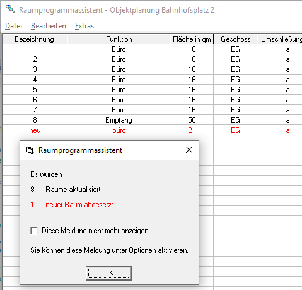Check 'Diese Meldung nicht mehr anzeigen' checkbox
Screen dimensions: 302x290
[x=34, y=231]
